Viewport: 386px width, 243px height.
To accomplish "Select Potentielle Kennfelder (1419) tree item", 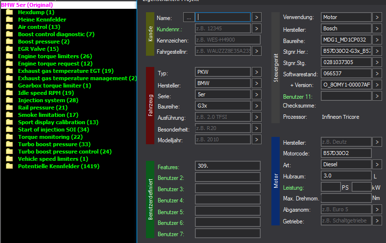I will (59, 166).
